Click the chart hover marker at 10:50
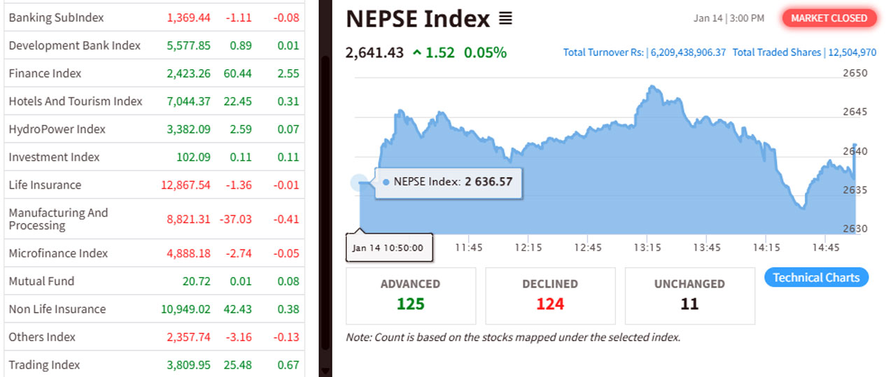The image size is (886, 377). click(359, 183)
